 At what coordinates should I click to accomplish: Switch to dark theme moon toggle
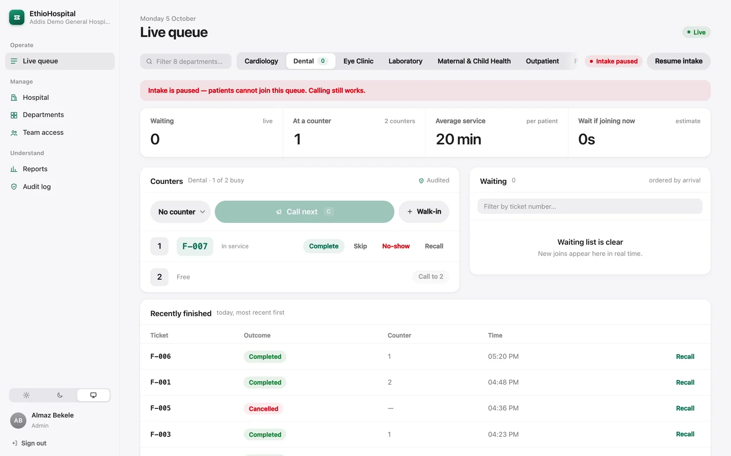tap(60, 395)
